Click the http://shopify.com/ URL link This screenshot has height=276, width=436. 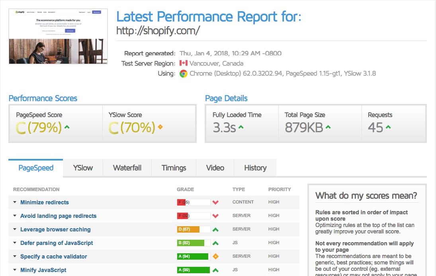click(x=158, y=31)
